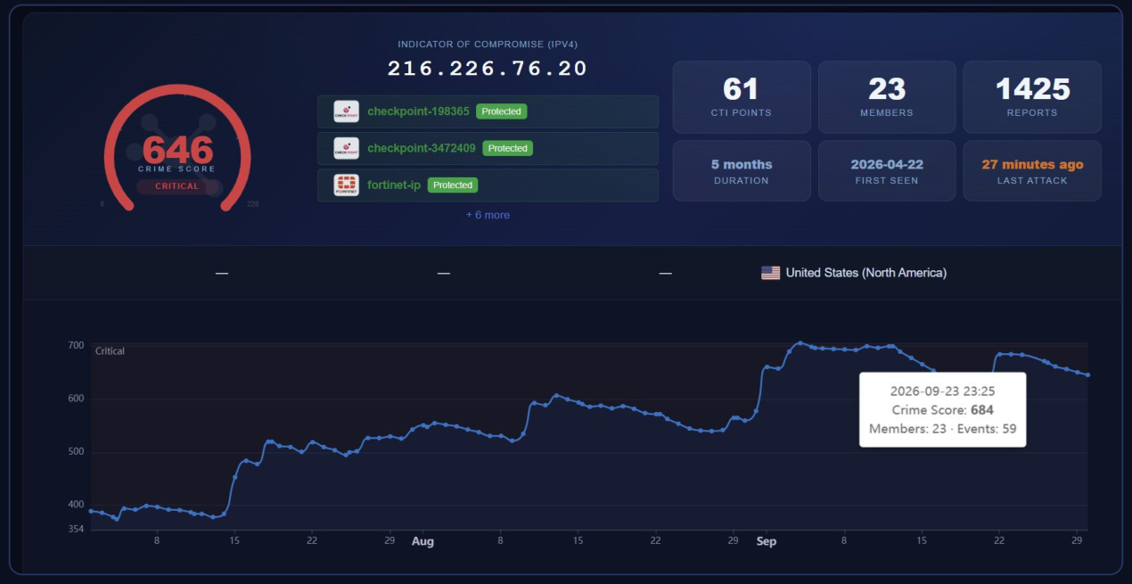Click the Protected badge on checkpoint-3472409
This screenshot has width=1132, height=584.
click(507, 148)
